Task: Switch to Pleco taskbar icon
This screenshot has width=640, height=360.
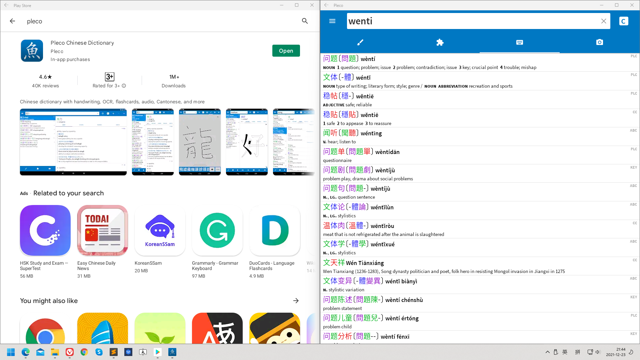Action: (172, 352)
